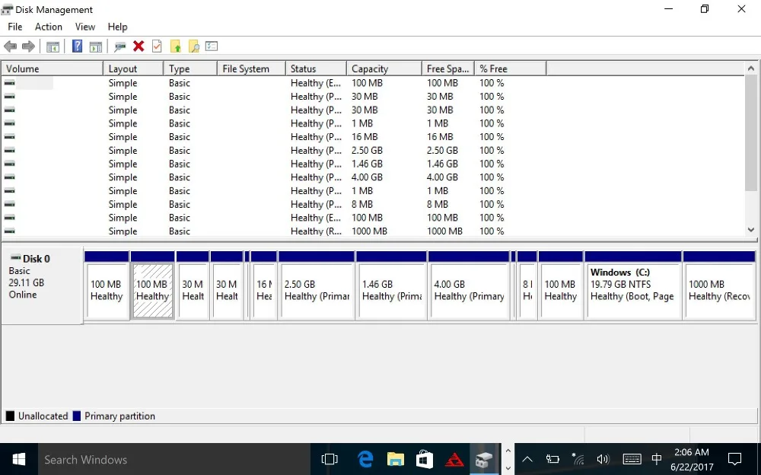Click the Disk Management icon in the title bar
The image size is (761, 475).
click(x=7, y=10)
